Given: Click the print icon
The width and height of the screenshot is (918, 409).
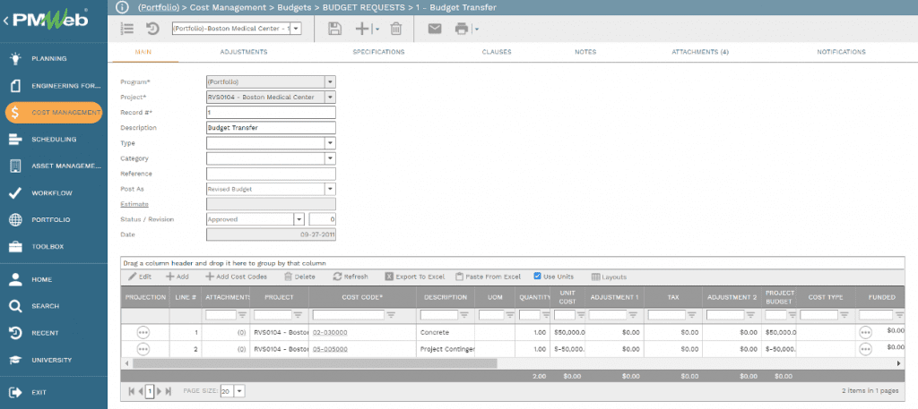Looking at the screenshot, I should pos(462,29).
